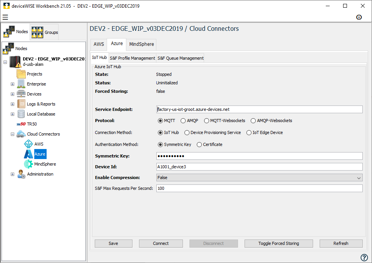Click the Nodes root tree icon

click(x=8, y=49)
